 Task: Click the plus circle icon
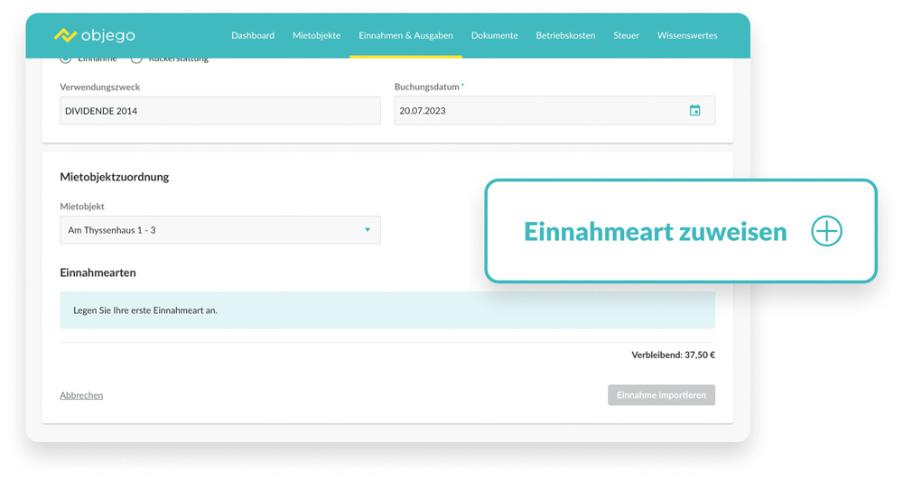tap(826, 231)
